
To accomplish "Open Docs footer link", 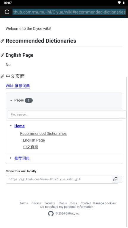I will click(x=74, y=203).
